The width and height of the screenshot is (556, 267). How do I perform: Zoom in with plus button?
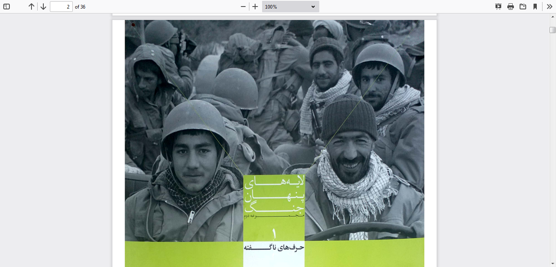[x=255, y=7]
